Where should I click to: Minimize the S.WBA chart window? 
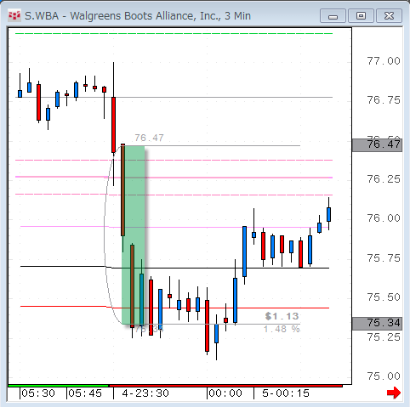point(333,16)
